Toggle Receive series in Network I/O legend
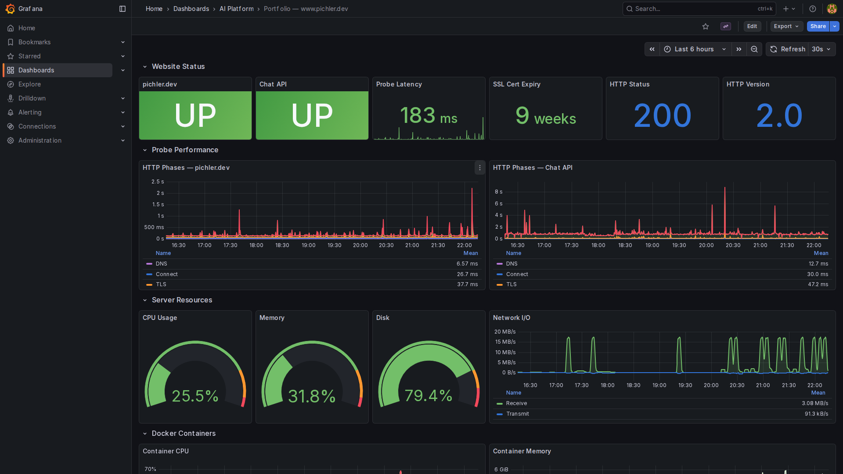843x474 pixels. tap(516, 403)
